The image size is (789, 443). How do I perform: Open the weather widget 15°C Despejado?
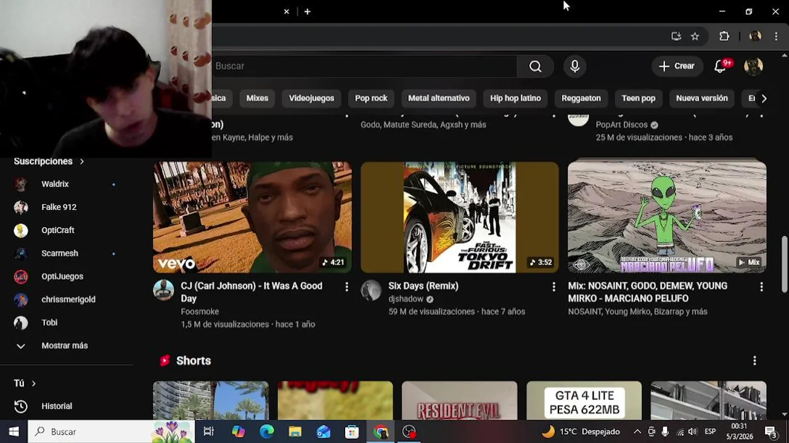(x=581, y=432)
